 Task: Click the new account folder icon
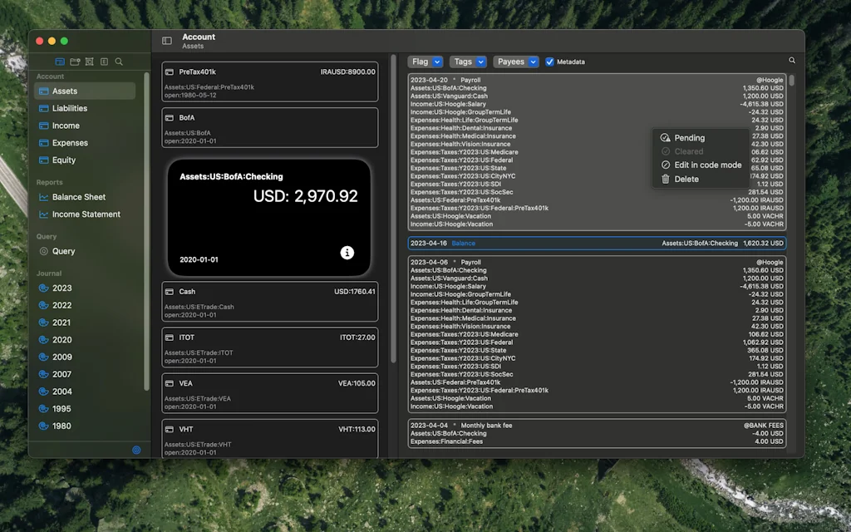75,62
